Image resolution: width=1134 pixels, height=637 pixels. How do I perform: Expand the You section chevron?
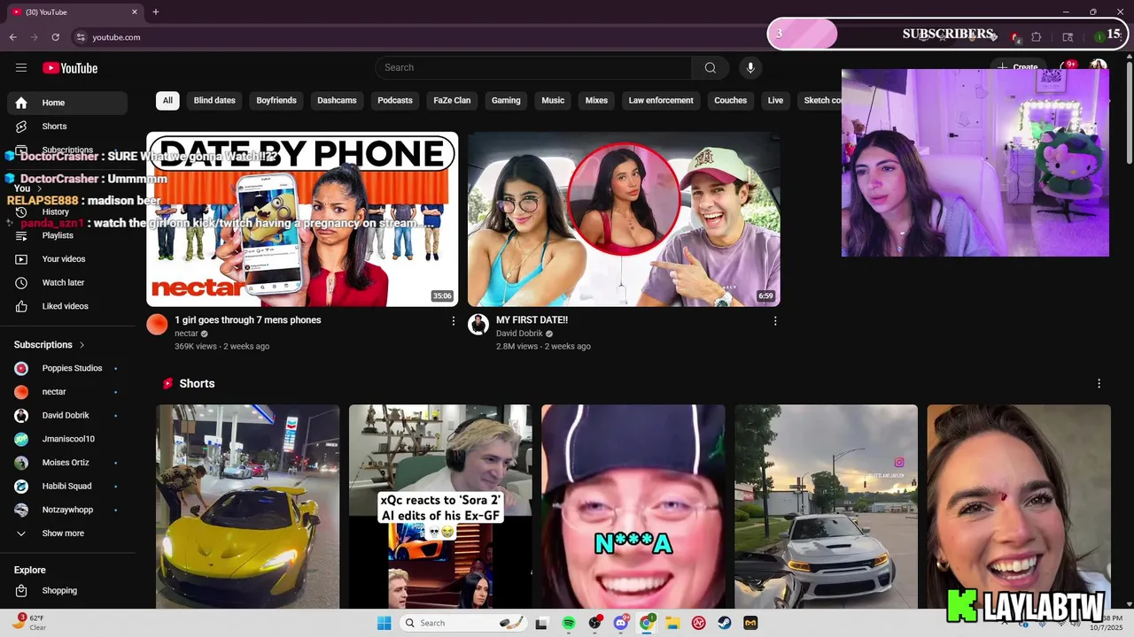point(40,188)
